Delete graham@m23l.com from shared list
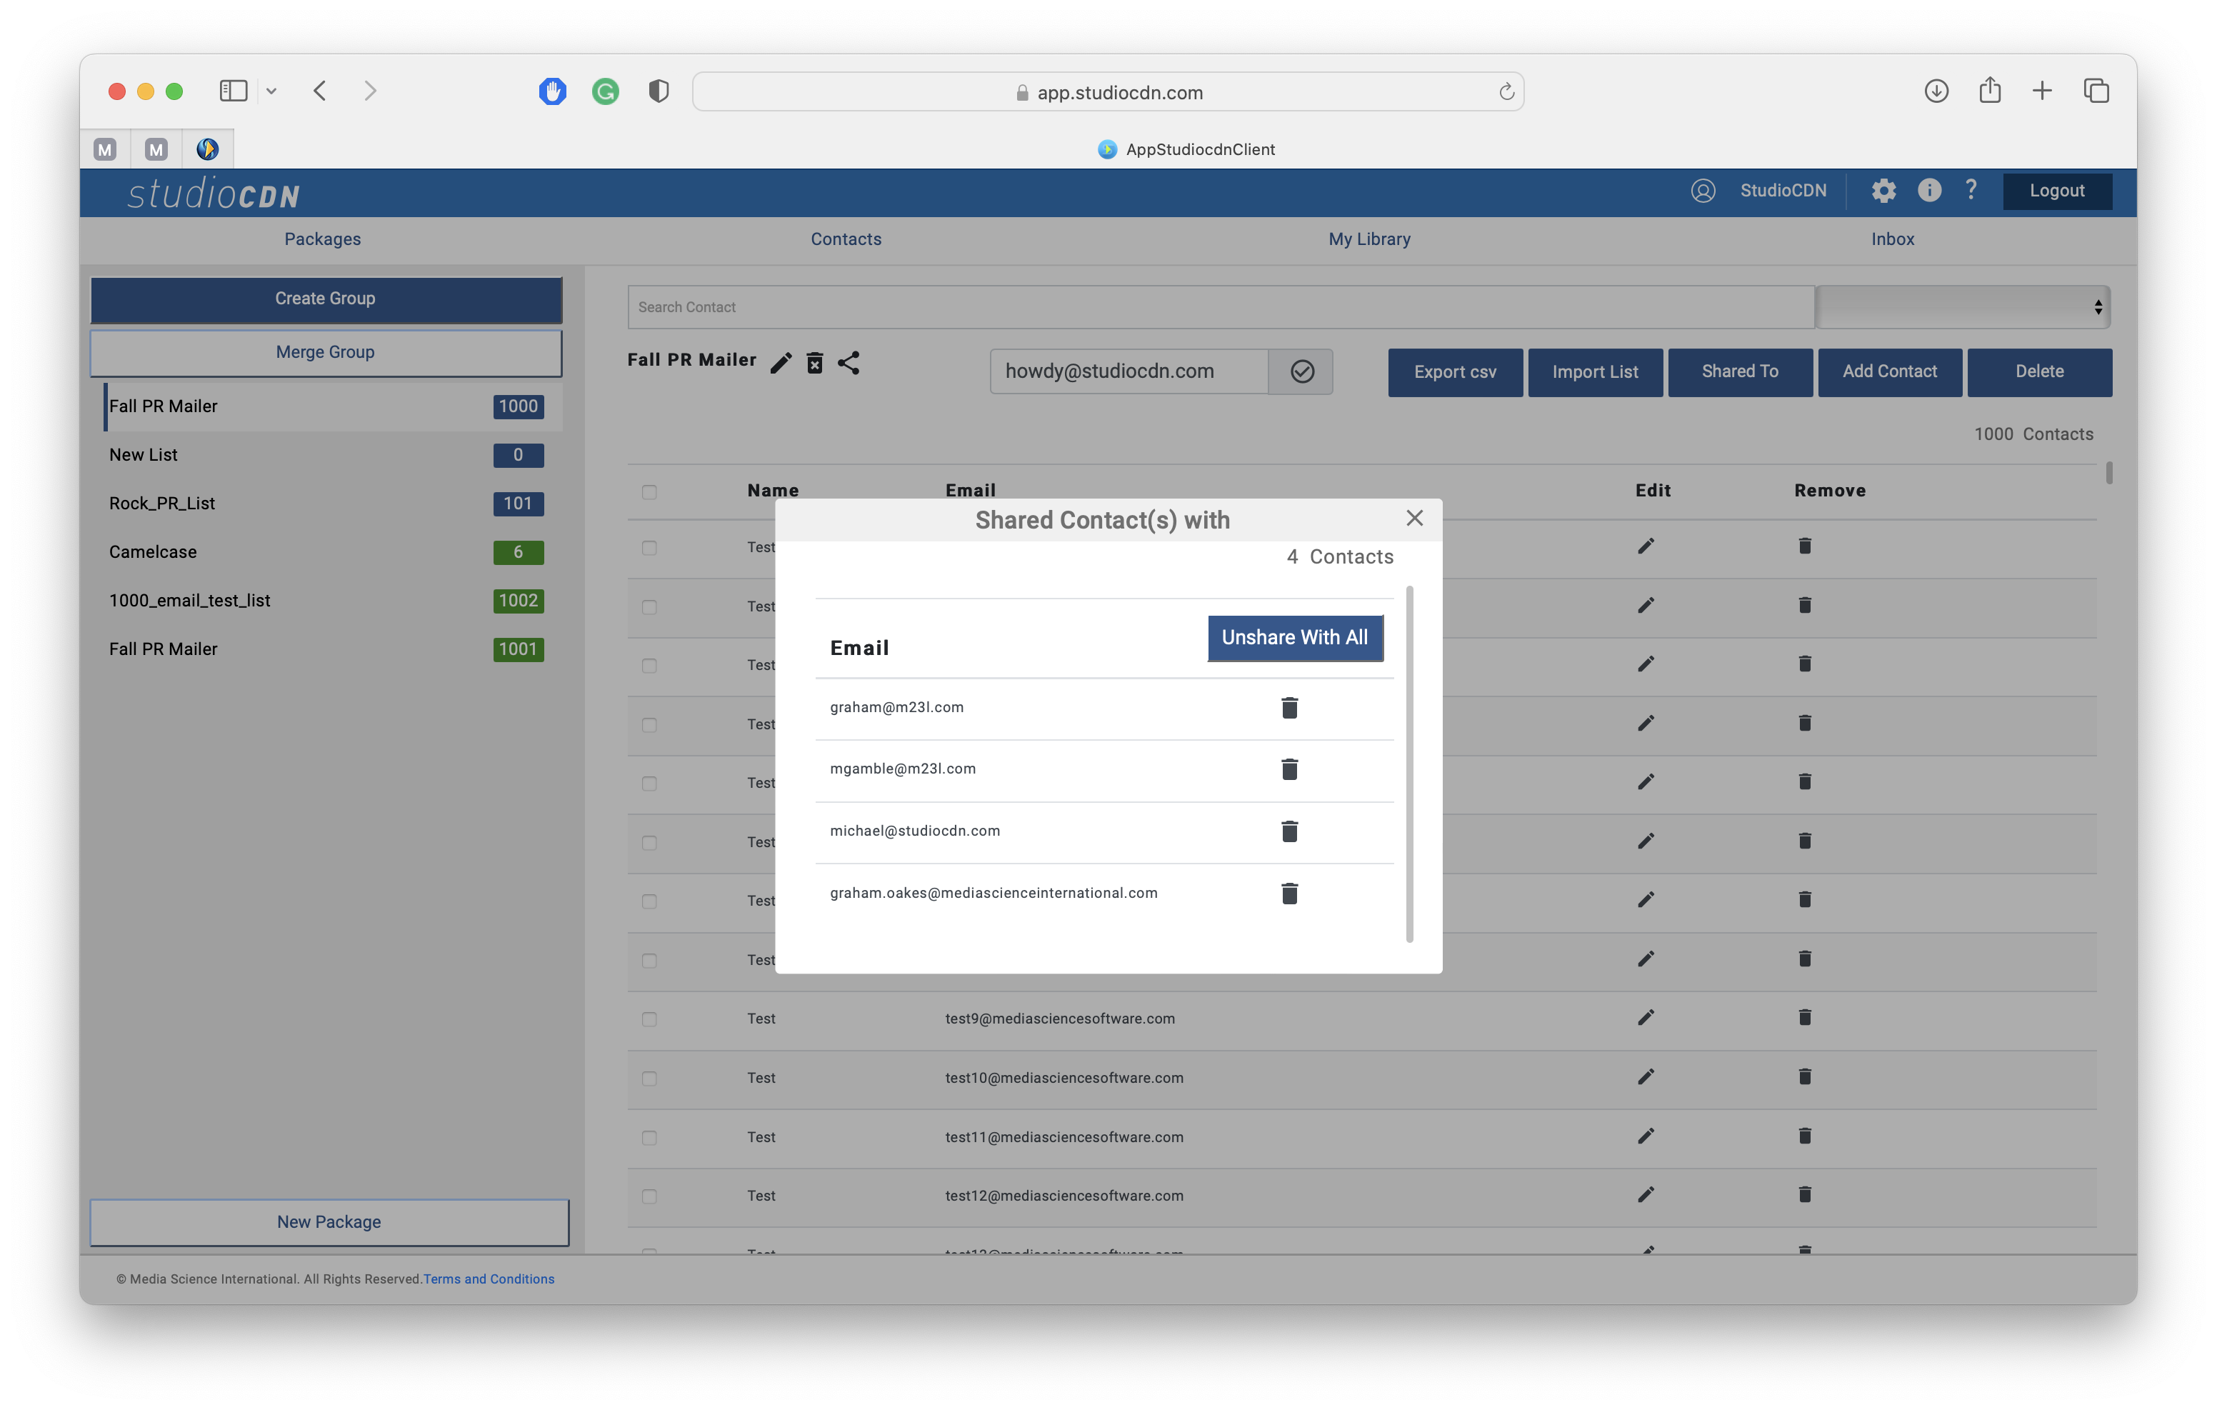This screenshot has height=1410, width=2217. tap(1289, 707)
